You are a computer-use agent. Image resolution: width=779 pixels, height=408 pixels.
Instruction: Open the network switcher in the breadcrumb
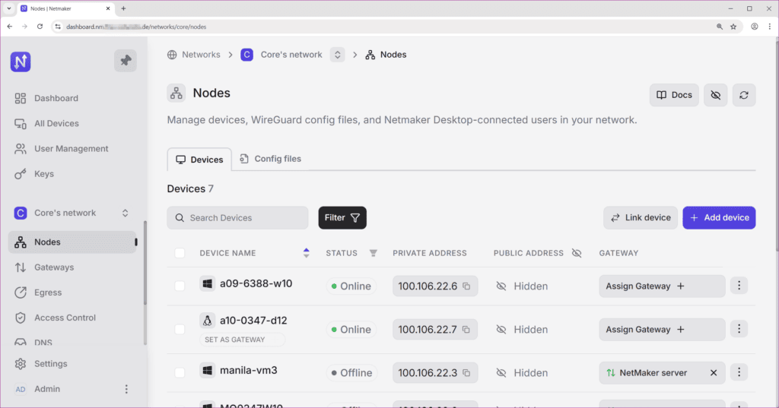click(x=337, y=55)
